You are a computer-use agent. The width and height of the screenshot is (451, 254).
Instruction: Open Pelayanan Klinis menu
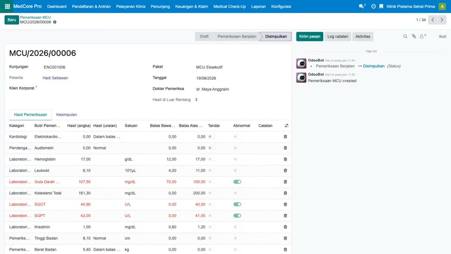coord(131,6)
